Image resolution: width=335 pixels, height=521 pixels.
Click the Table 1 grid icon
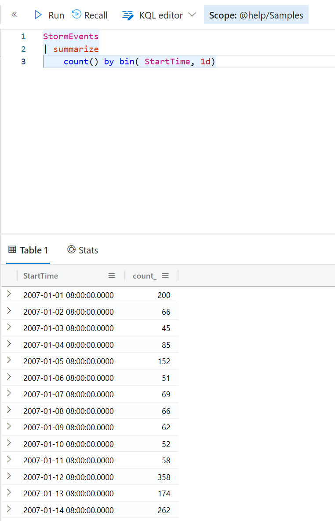(x=12, y=250)
